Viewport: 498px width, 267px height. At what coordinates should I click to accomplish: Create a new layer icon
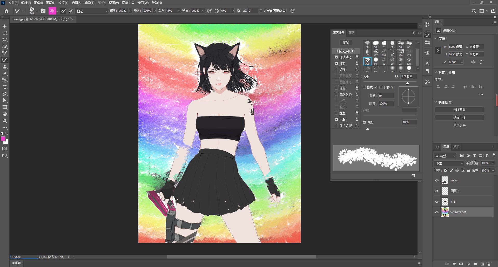482,264
